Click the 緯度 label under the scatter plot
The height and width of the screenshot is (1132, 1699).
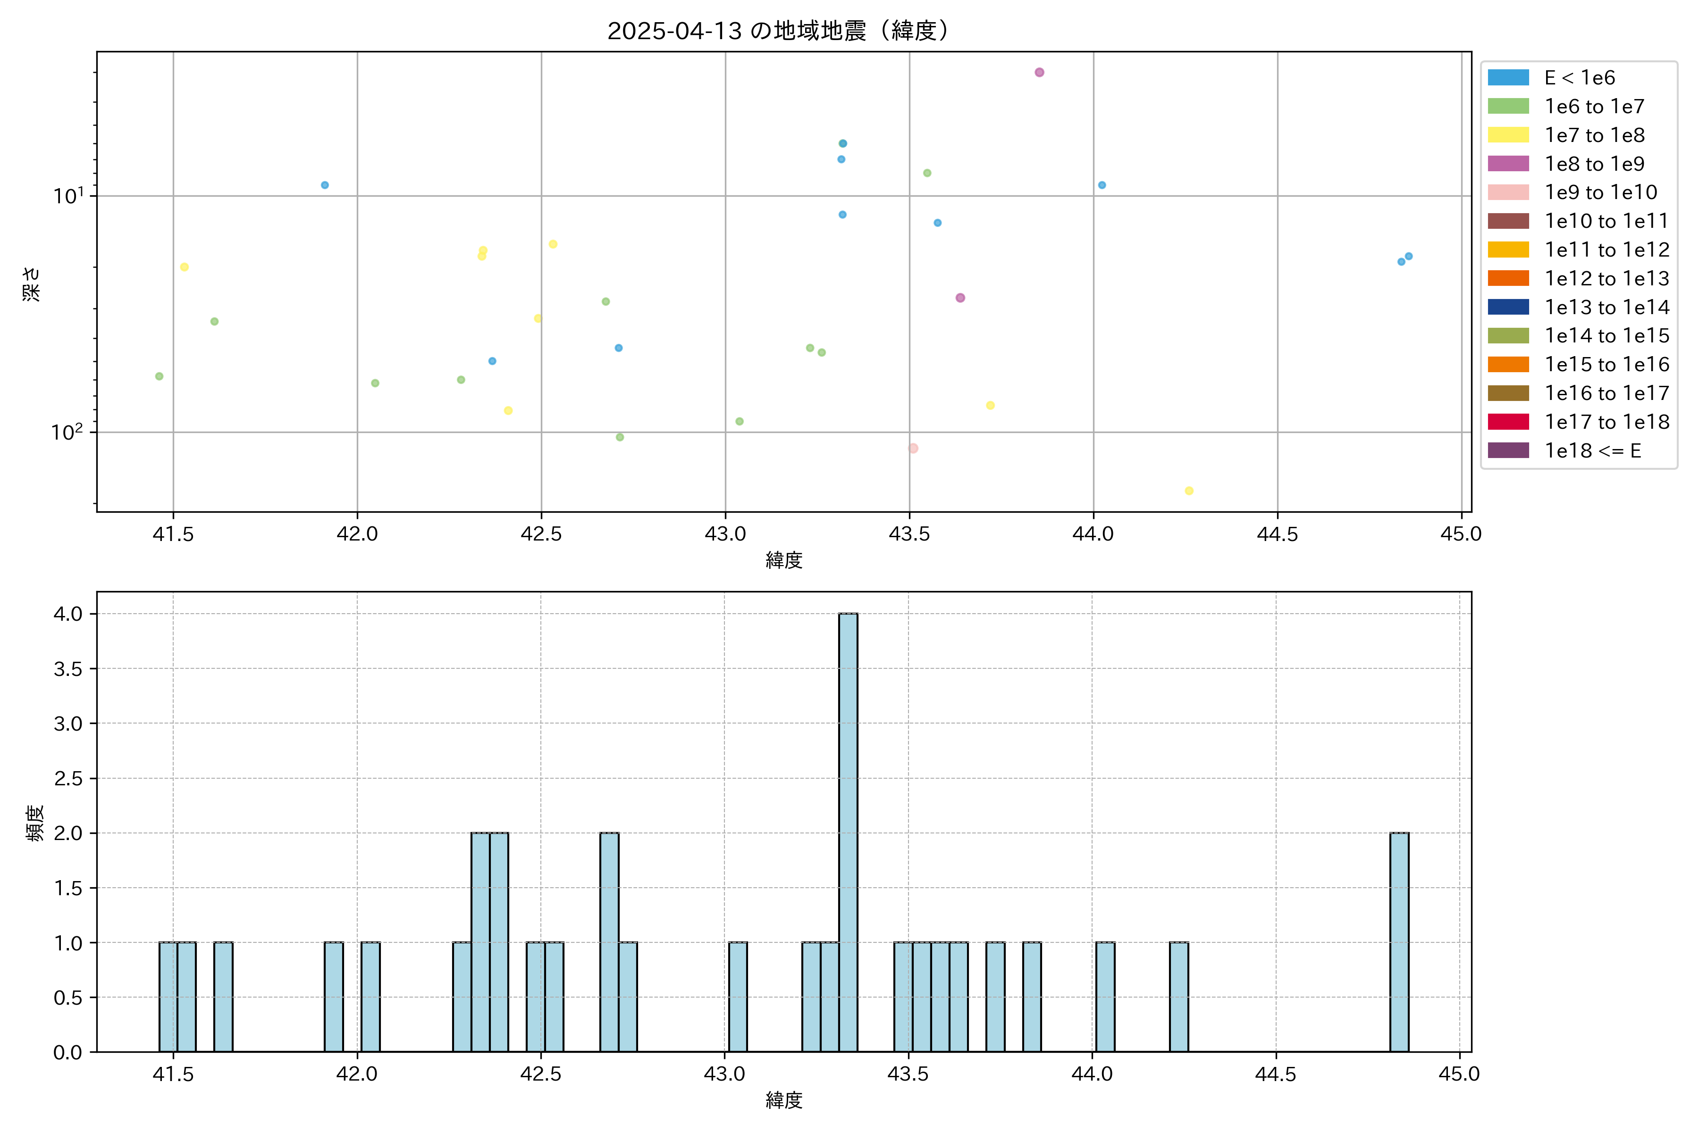click(x=784, y=560)
